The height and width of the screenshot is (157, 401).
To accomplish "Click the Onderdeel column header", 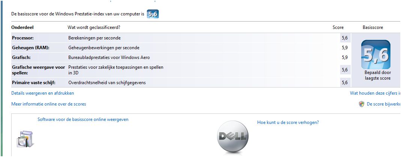I will pyautogui.click(x=23, y=27).
